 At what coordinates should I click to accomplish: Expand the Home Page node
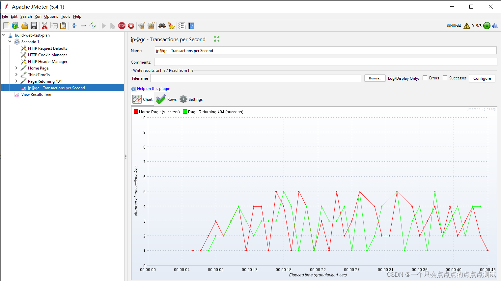[x=16, y=68]
